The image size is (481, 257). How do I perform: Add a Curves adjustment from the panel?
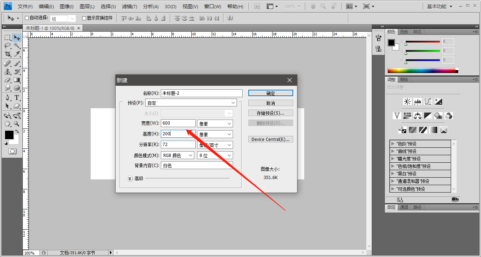[428, 101]
